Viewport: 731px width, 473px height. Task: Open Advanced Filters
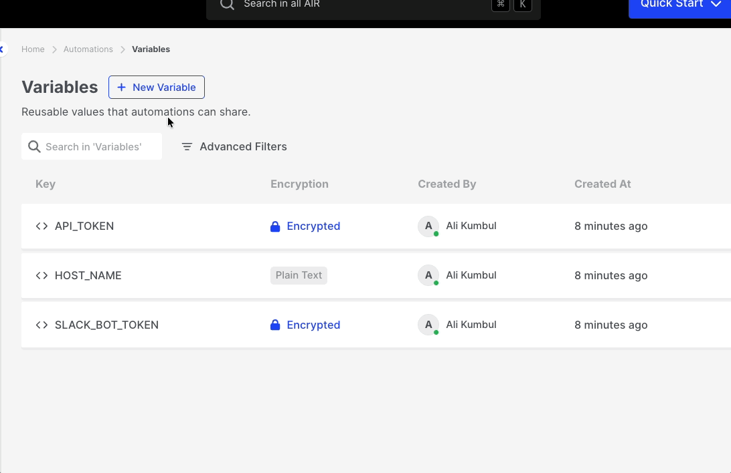coord(234,146)
